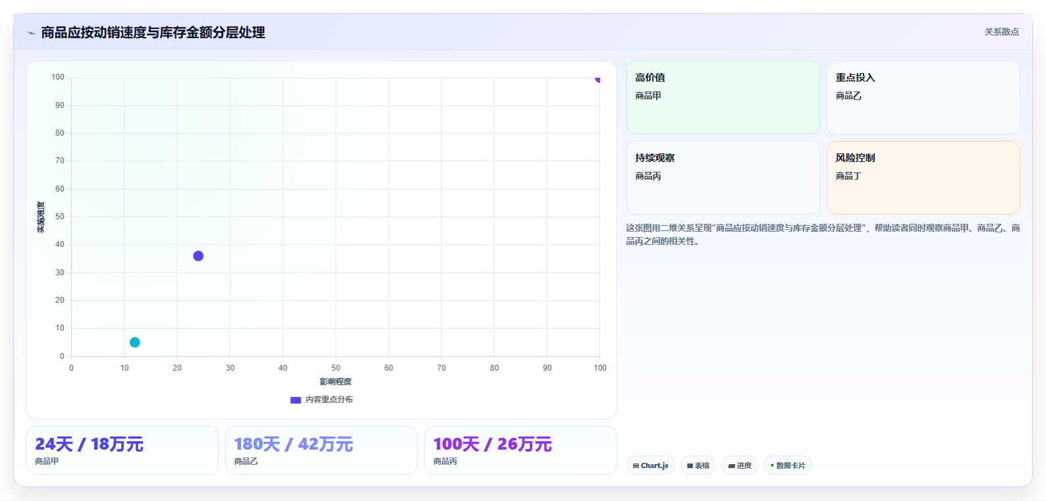
Task: Click the 内容重点分布 legend color box
Action: pos(296,400)
